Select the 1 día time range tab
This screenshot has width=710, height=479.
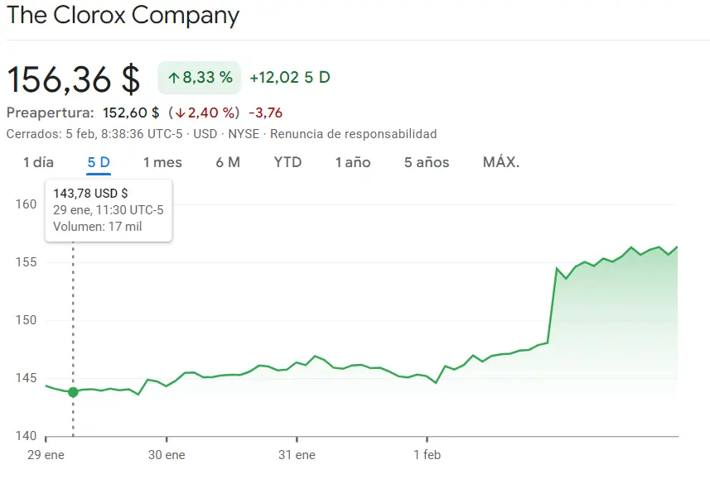point(38,162)
